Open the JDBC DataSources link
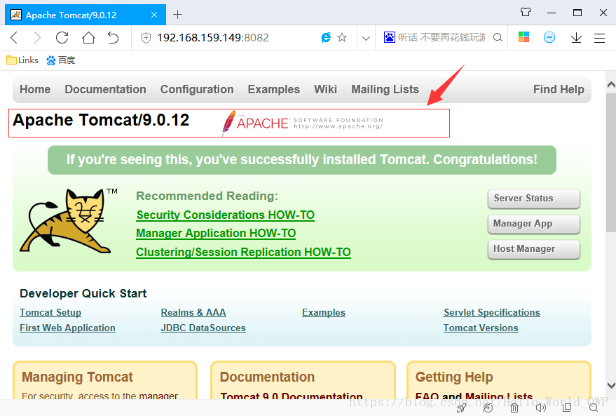Screen dimensions: 616x416 pos(203,328)
